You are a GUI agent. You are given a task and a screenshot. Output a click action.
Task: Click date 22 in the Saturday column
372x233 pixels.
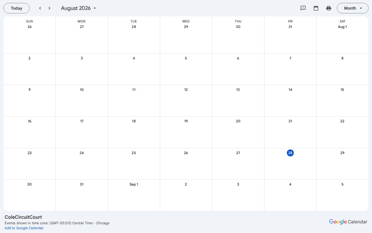342,121
